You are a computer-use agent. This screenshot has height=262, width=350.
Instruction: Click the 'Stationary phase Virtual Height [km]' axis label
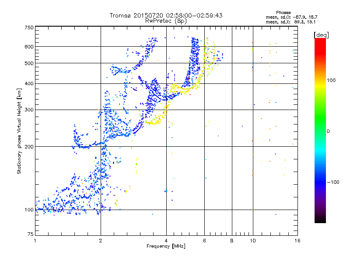[19, 131]
